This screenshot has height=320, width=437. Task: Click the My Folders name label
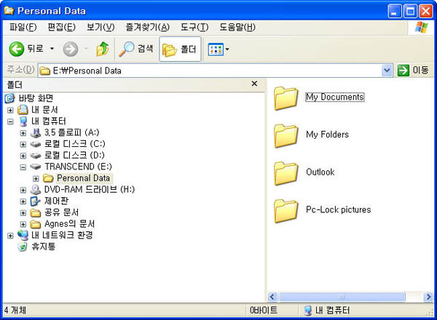point(328,135)
